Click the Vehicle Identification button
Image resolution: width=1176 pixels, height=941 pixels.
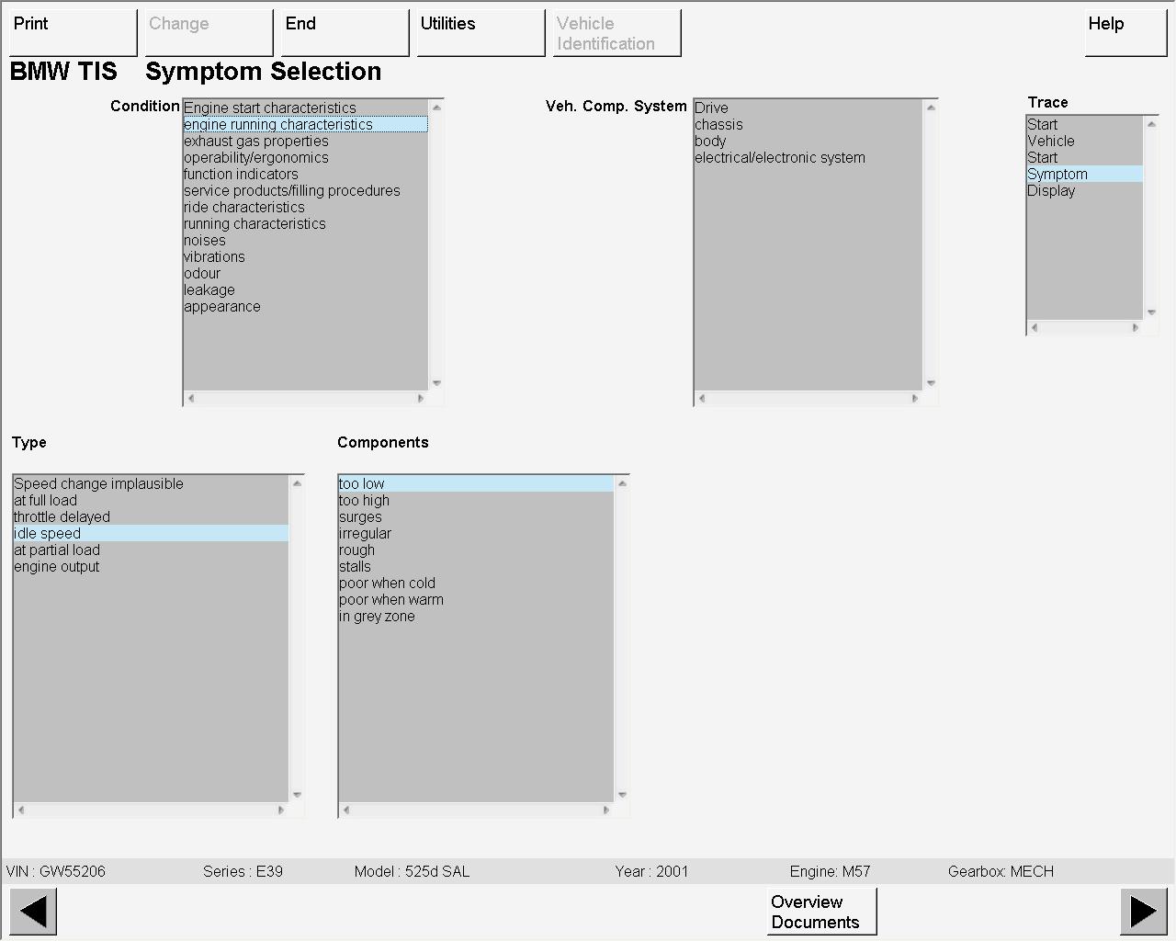(x=617, y=33)
